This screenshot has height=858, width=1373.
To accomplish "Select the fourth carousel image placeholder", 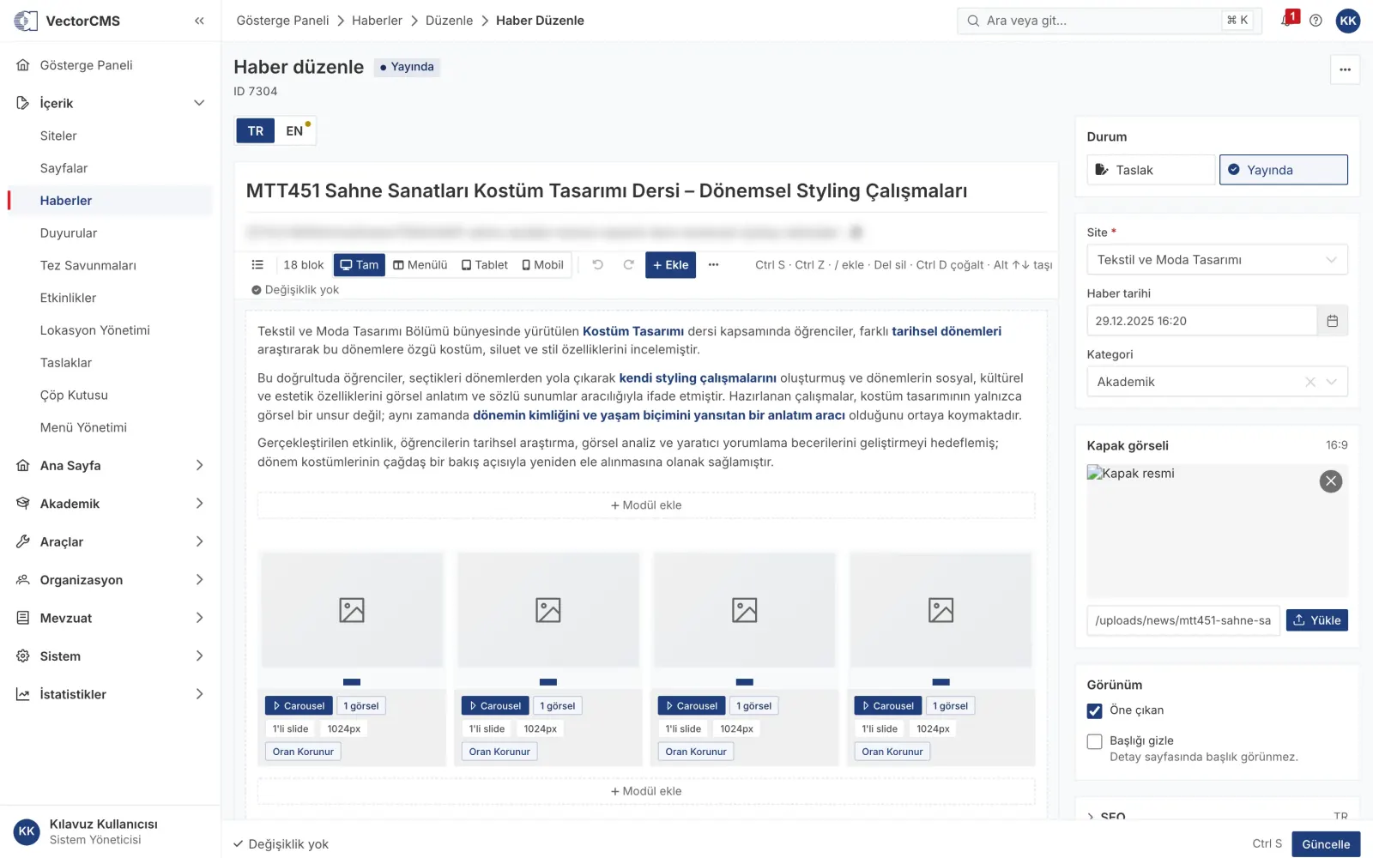I will pos(941,610).
